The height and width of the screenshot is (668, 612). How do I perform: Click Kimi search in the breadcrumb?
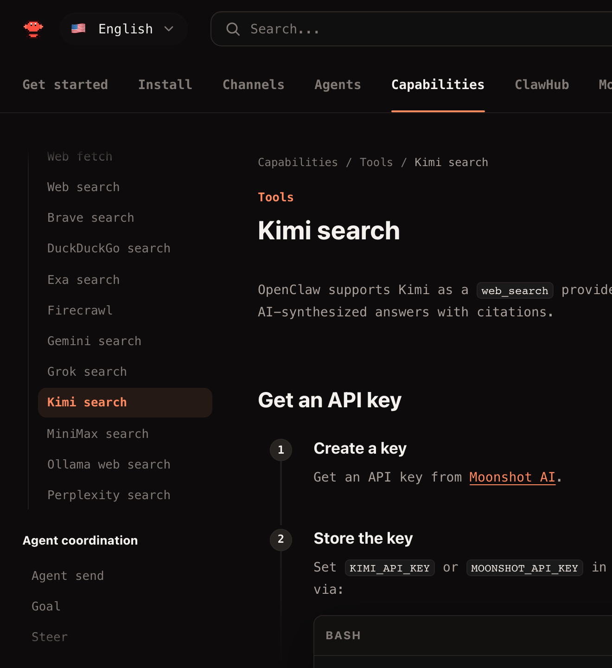coord(451,162)
